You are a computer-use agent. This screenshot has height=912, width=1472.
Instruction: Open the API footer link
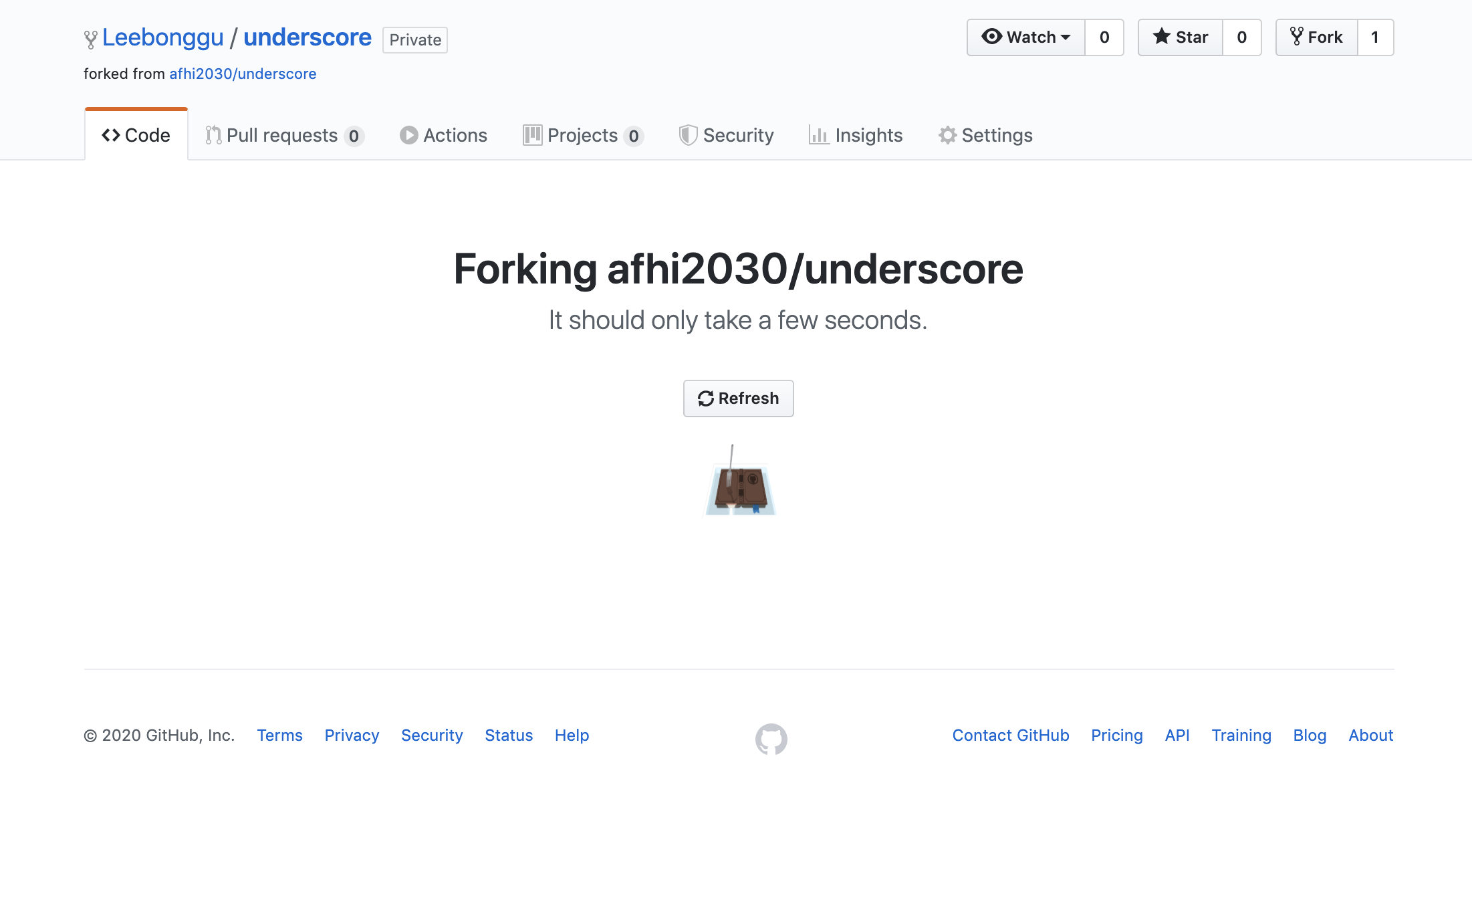[x=1177, y=735]
